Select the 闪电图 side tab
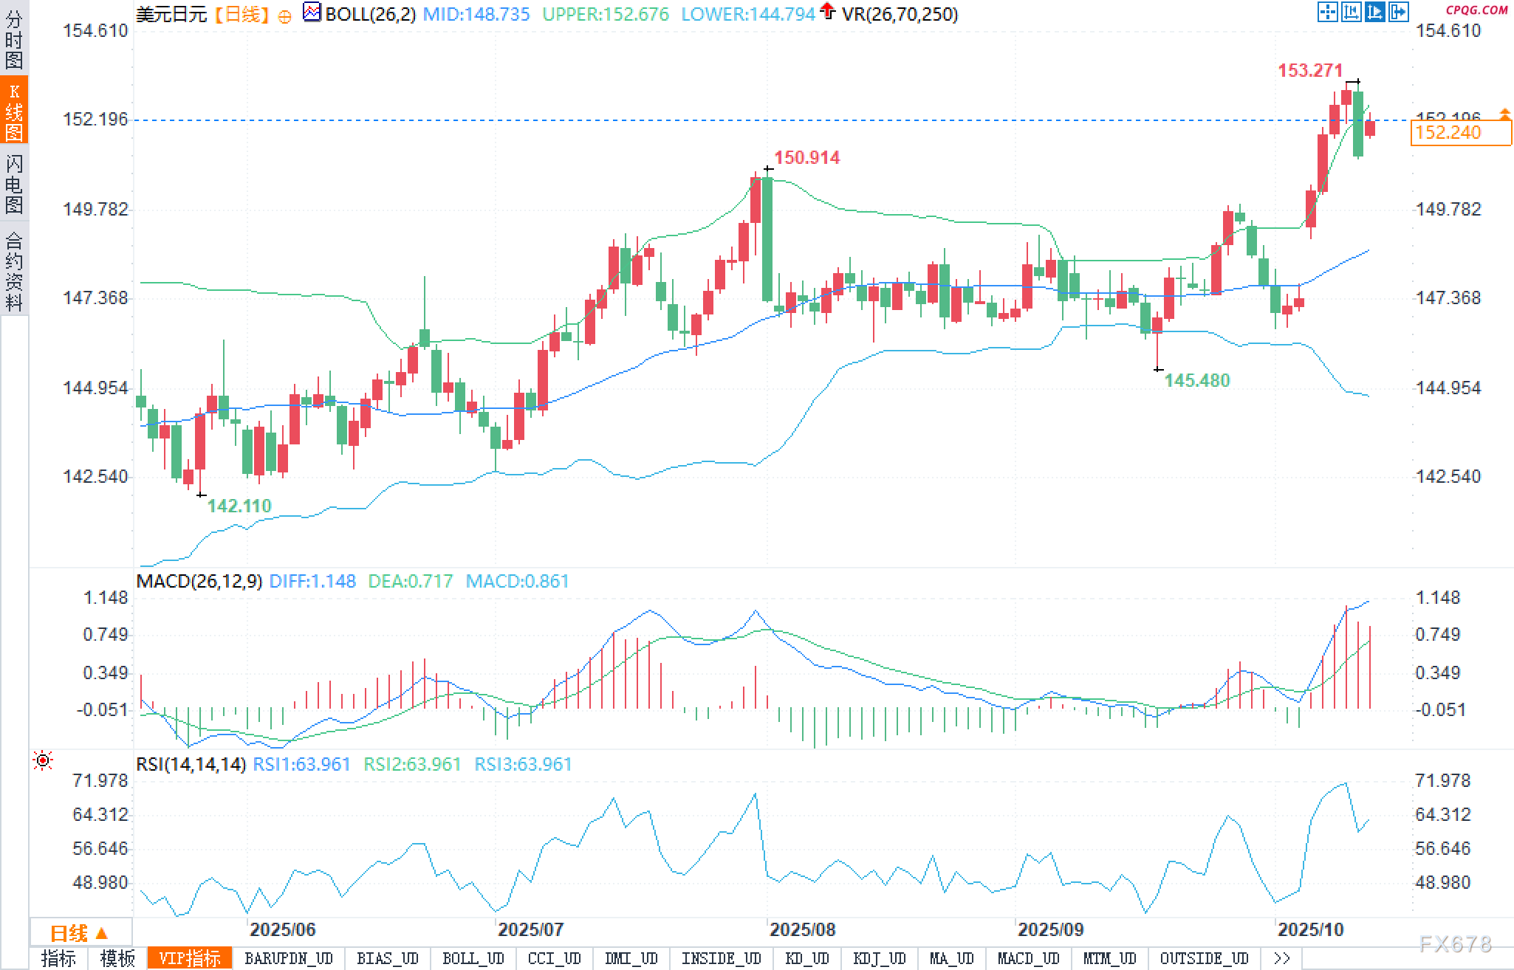The image size is (1514, 970). pos(14,184)
